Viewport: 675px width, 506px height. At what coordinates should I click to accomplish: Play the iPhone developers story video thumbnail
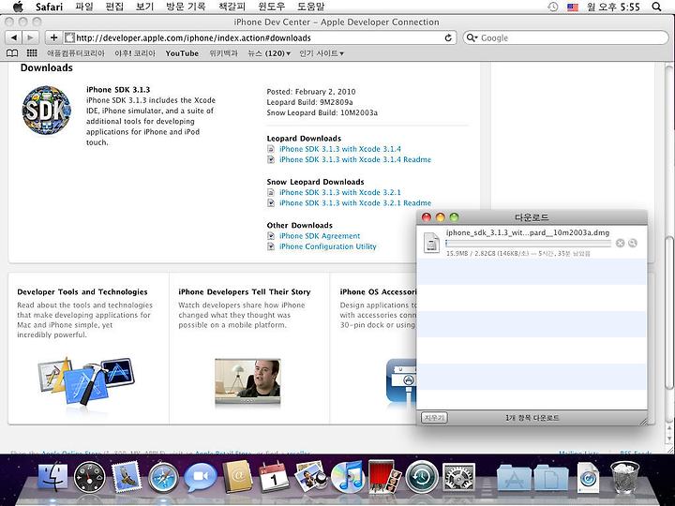pos(247,381)
